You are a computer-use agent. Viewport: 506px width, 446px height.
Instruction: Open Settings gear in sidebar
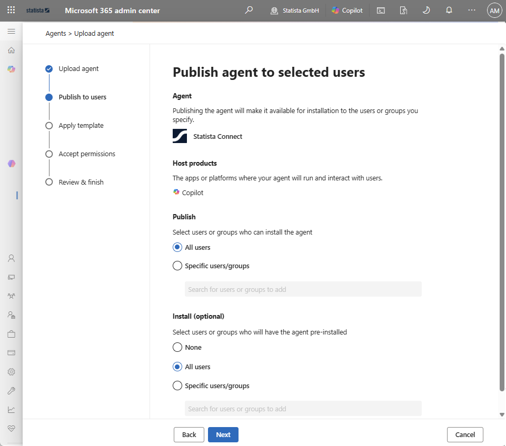pos(11,372)
